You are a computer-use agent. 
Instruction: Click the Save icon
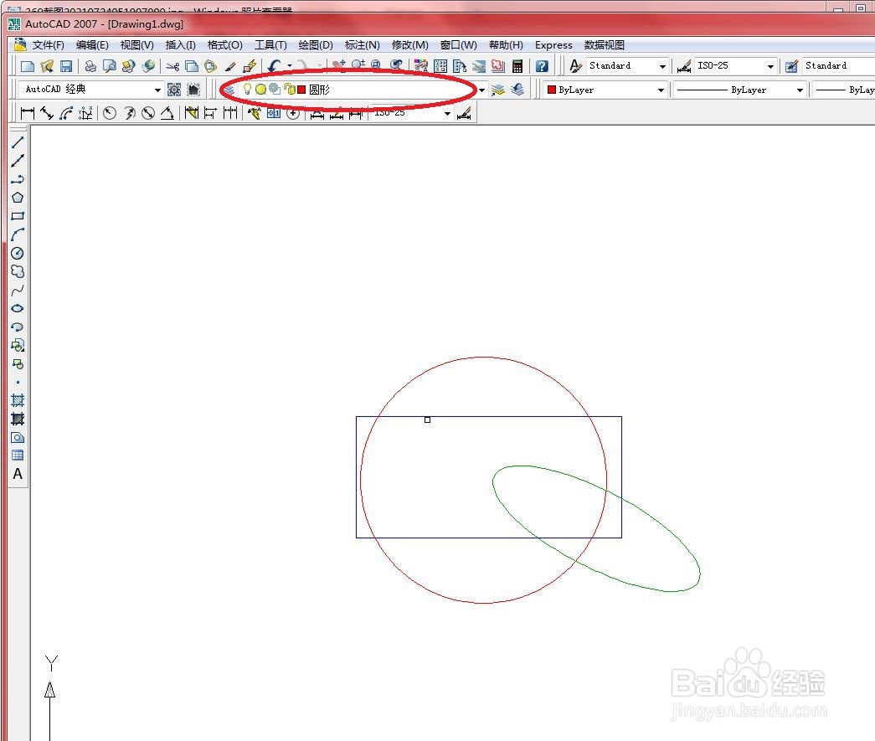(x=66, y=66)
